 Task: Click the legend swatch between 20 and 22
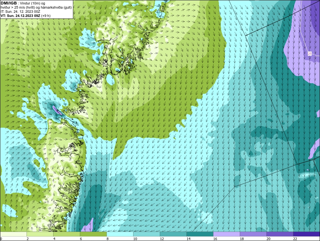[x=280, y=234]
